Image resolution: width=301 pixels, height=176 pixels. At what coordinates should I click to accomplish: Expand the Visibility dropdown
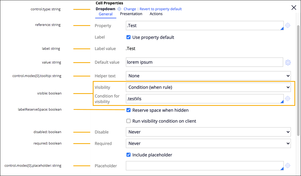[x=208, y=87]
